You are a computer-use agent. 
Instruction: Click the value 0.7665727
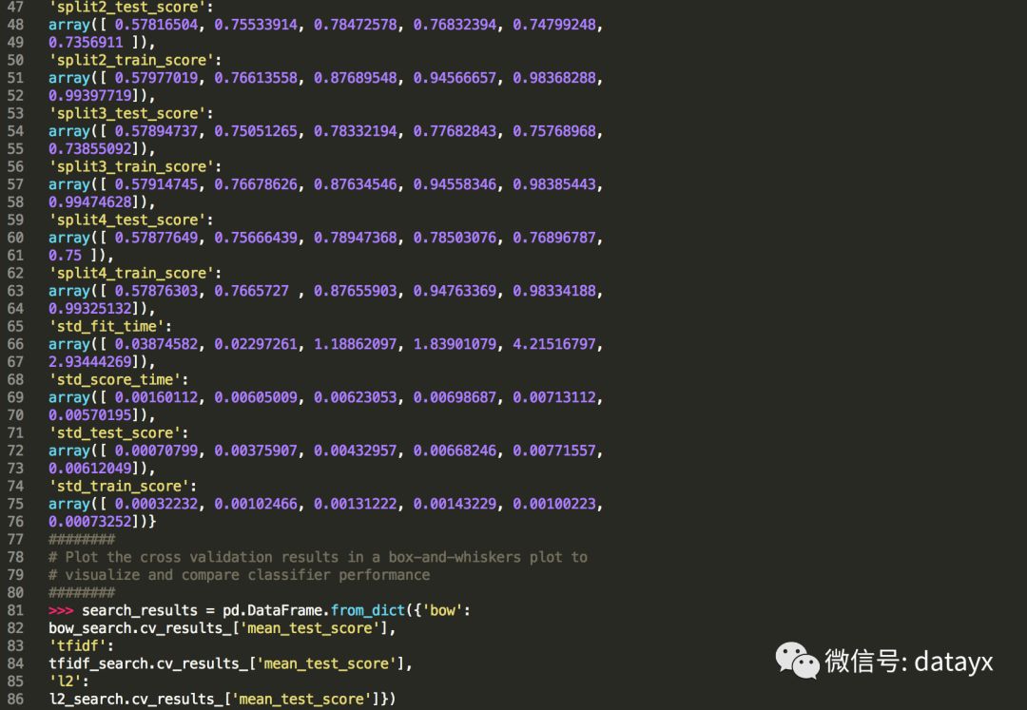(x=251, y=291)
